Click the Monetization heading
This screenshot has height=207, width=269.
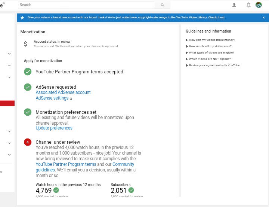(x=33, y=32)
